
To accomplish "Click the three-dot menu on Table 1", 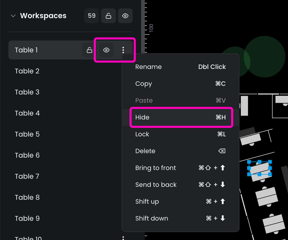I will [x=123, y=50].
